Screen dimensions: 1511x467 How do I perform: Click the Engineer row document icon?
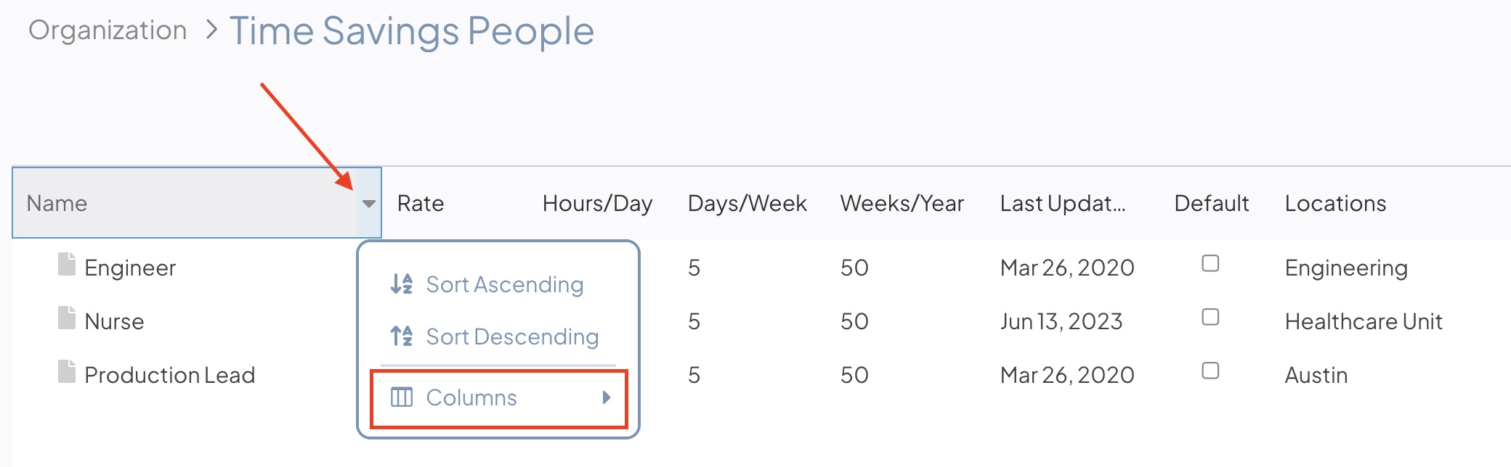click(x=67, y=265)
